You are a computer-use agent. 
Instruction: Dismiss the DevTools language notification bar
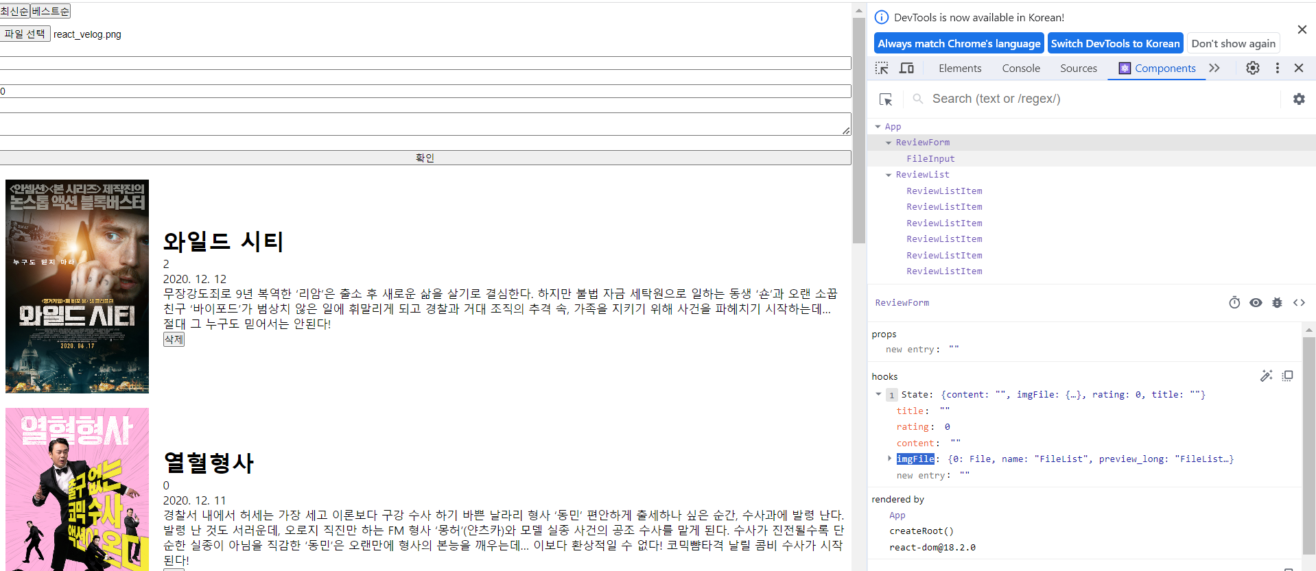pyautogui.click(x=1302, y=29)
